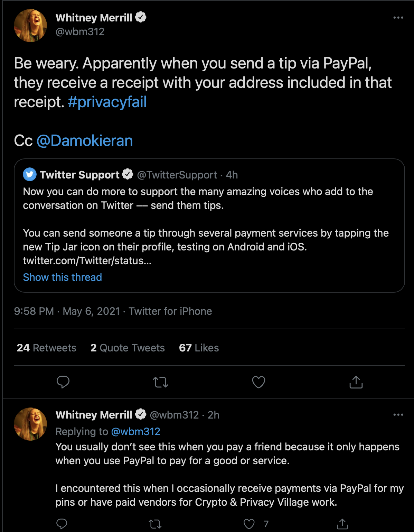Click 'Show this thread' link
The image size is (414, 532).
click(x=63, y=277)
